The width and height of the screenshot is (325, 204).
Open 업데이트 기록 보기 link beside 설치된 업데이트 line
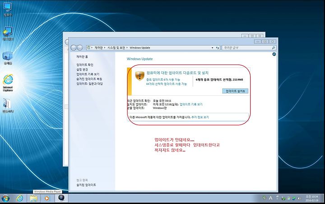coord(191,104)
